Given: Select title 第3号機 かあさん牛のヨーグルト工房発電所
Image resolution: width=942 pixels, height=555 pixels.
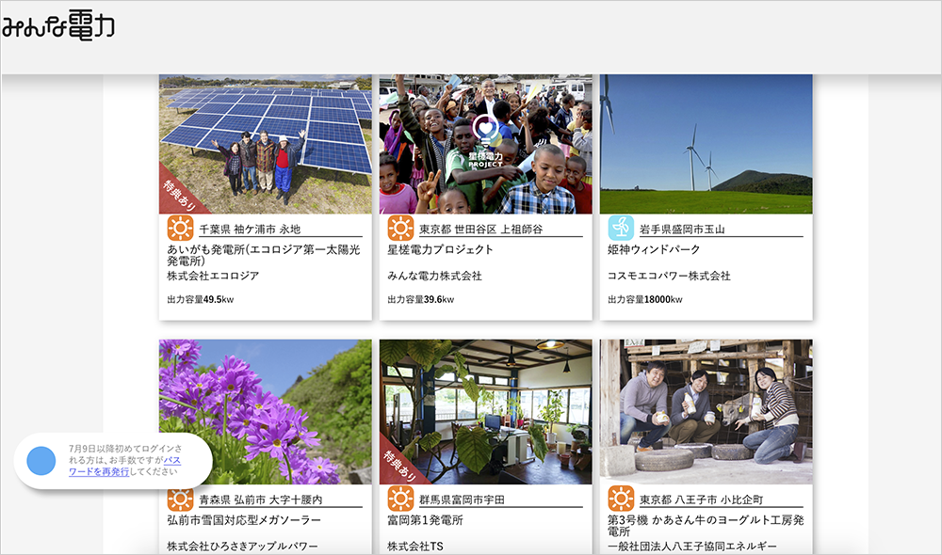Looking at the screenshot, I should [x=706, y=526].
